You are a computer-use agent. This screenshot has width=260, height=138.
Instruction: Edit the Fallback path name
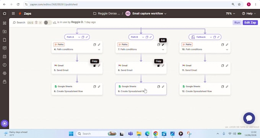coord(218,37)
